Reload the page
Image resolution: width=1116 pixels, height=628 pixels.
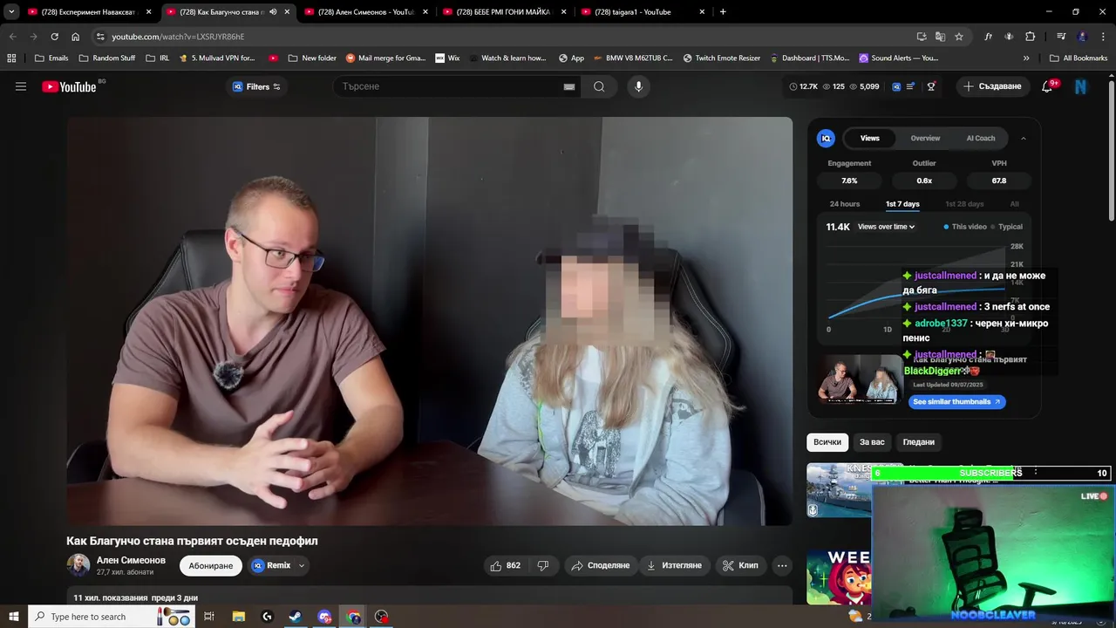(54, 37)
